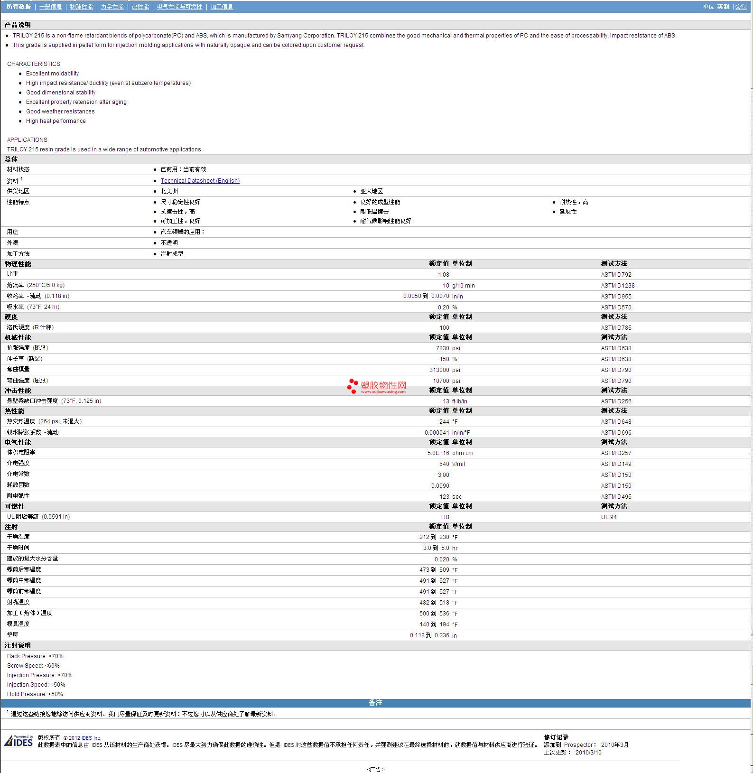Click the 弯曲强度 value 10700
This screenshot has width=753, height=773.
point(441,381)
